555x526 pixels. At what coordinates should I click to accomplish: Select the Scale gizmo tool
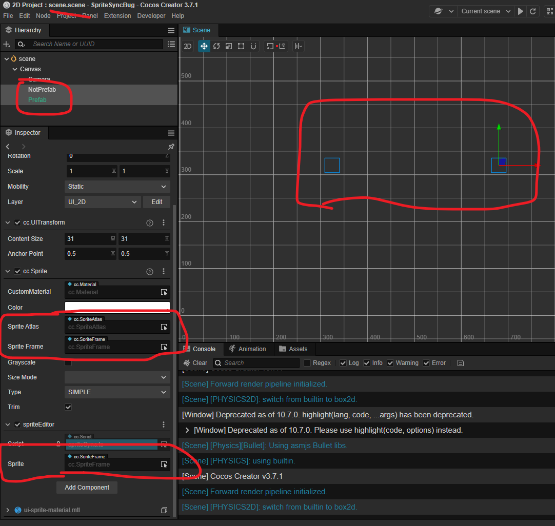tap(229, 46)
